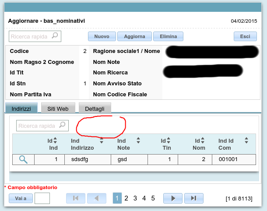Click the magnifier icon in Indirizzi search box
The image size is (267, 211).
63,126
